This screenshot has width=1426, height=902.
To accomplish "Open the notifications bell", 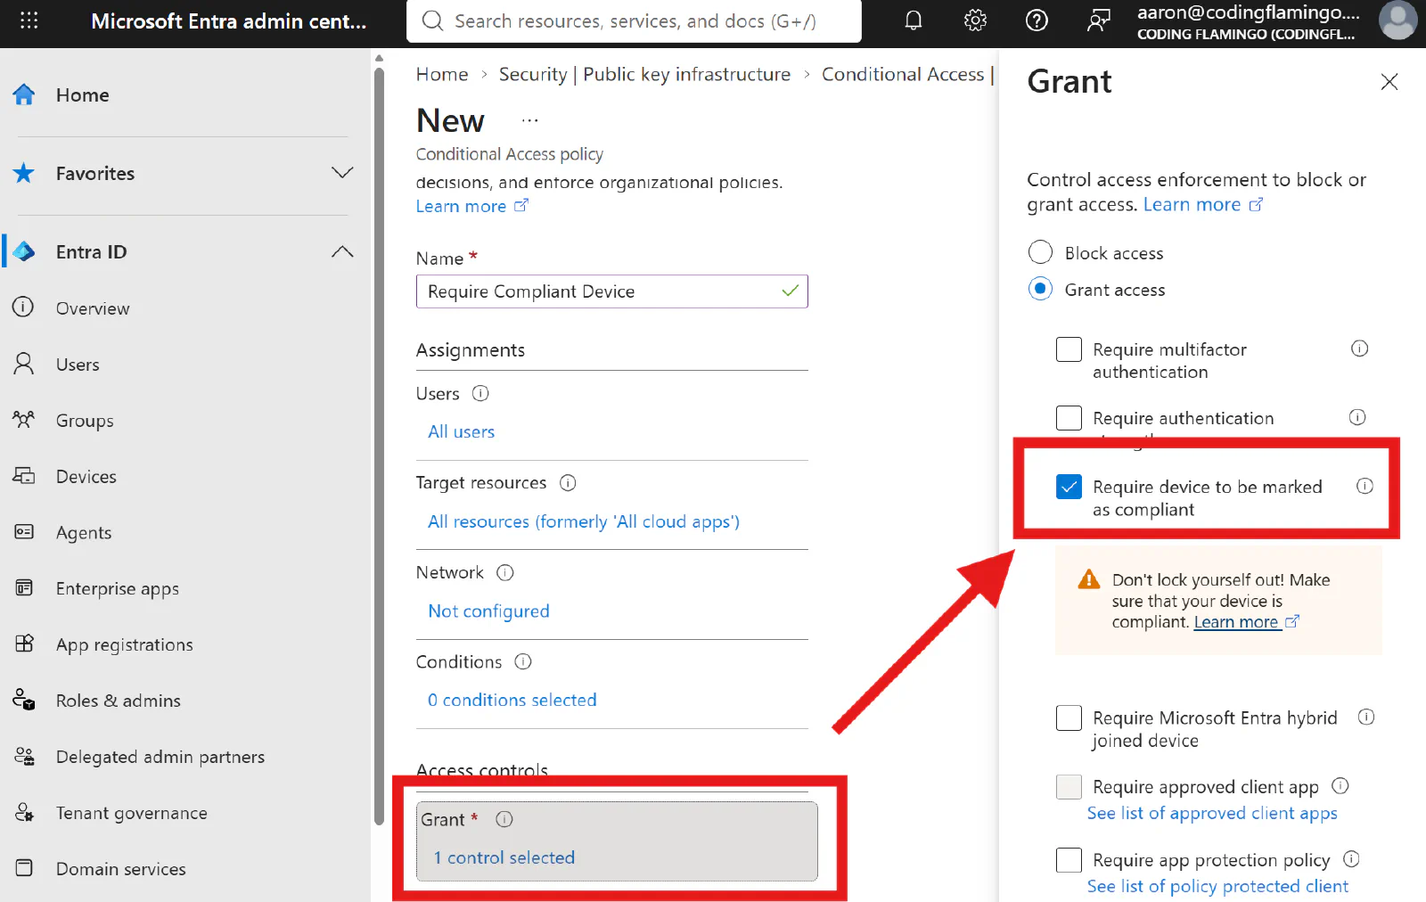I will (914, 20).
